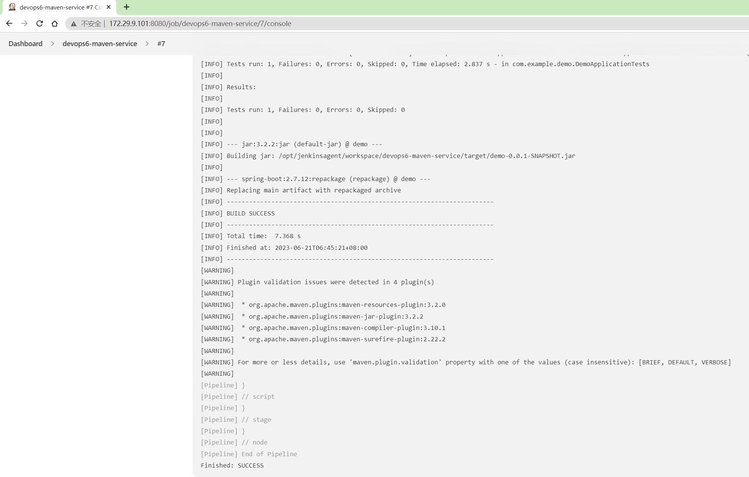Expand chevron after Dashboard breadcrumb
Screen dimensions: 749x477
click(53, 44)
